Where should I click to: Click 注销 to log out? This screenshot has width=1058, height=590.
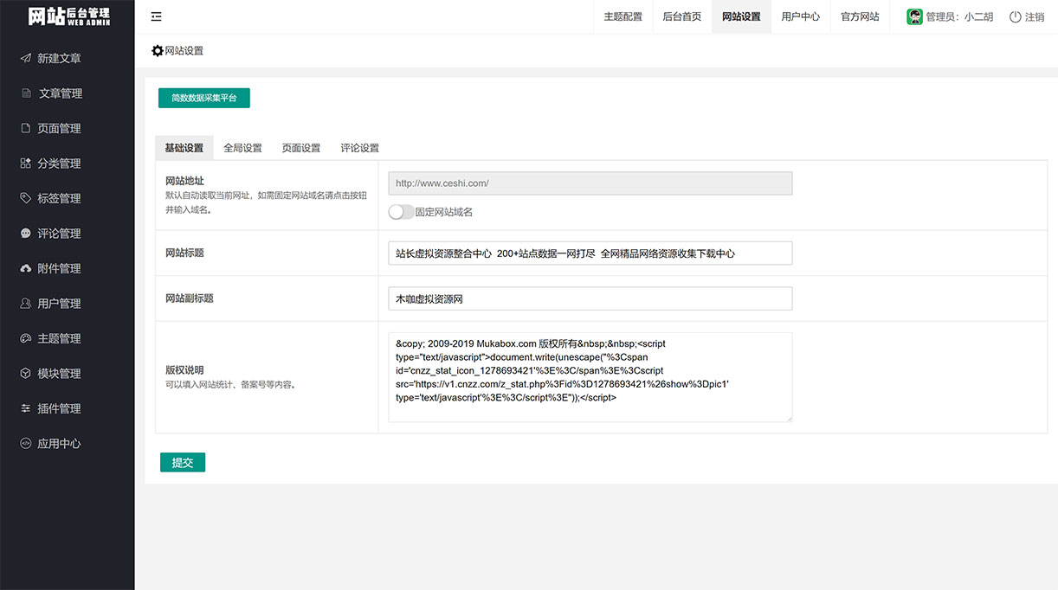click(x=1033, y=16)
